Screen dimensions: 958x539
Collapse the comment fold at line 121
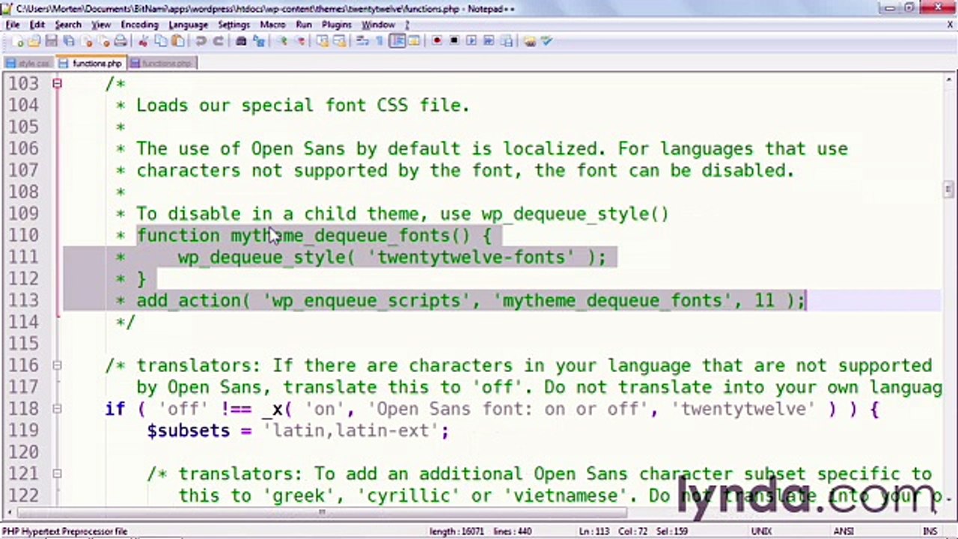[x=57, y=474]
